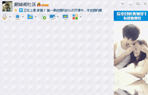Send a file using folder arrow icon
Screen dimensions: 148x95
pyautogui.click(x=30, y=17)
